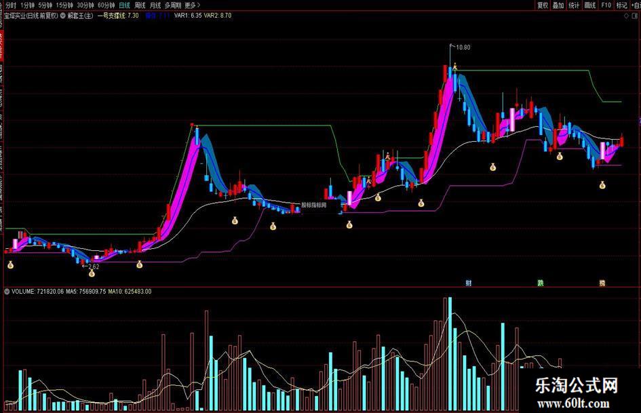This screenshot has width=641, height=413.
Task: Select the 月线 monthly chart tab
Action: click(155, 5)
